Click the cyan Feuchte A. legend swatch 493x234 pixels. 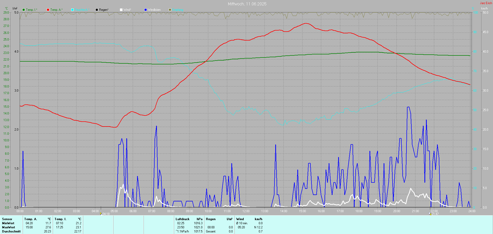click(72, 10)
